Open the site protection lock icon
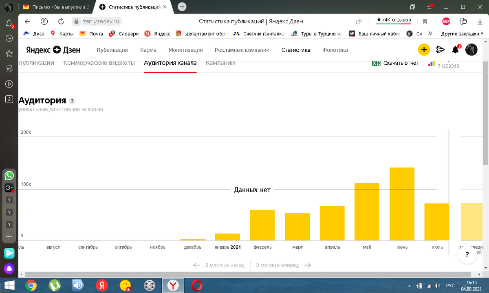Viewport: 489px width, 293px height. (x=75, y=21)
